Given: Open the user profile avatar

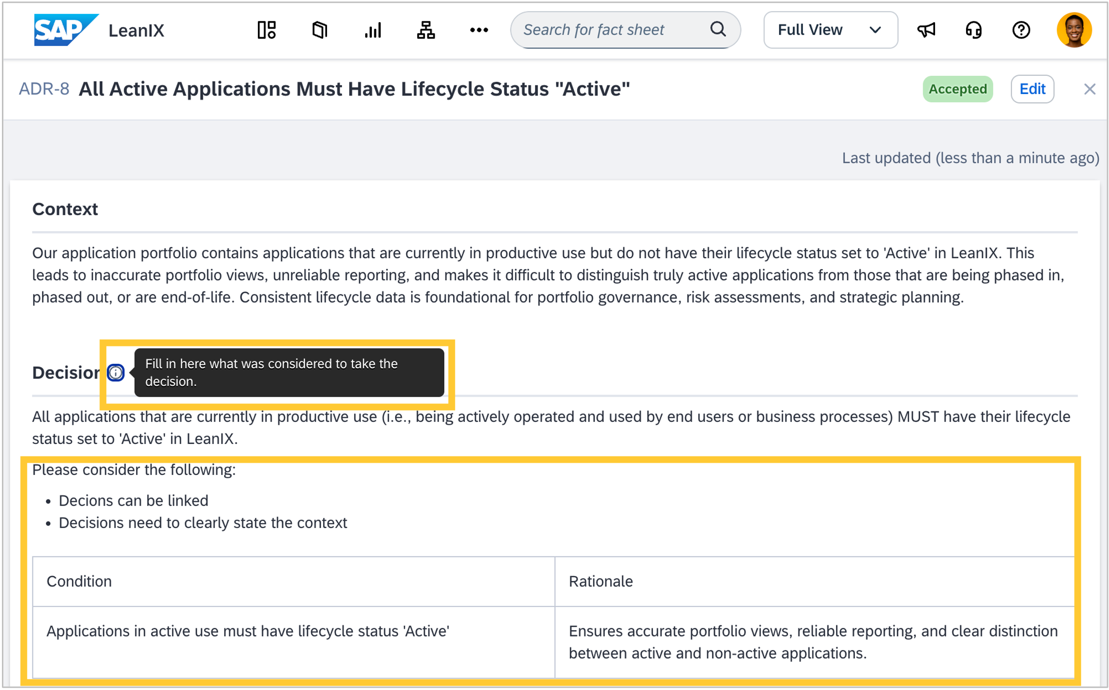Looking at the screenshot, I should click(1074, 30).
